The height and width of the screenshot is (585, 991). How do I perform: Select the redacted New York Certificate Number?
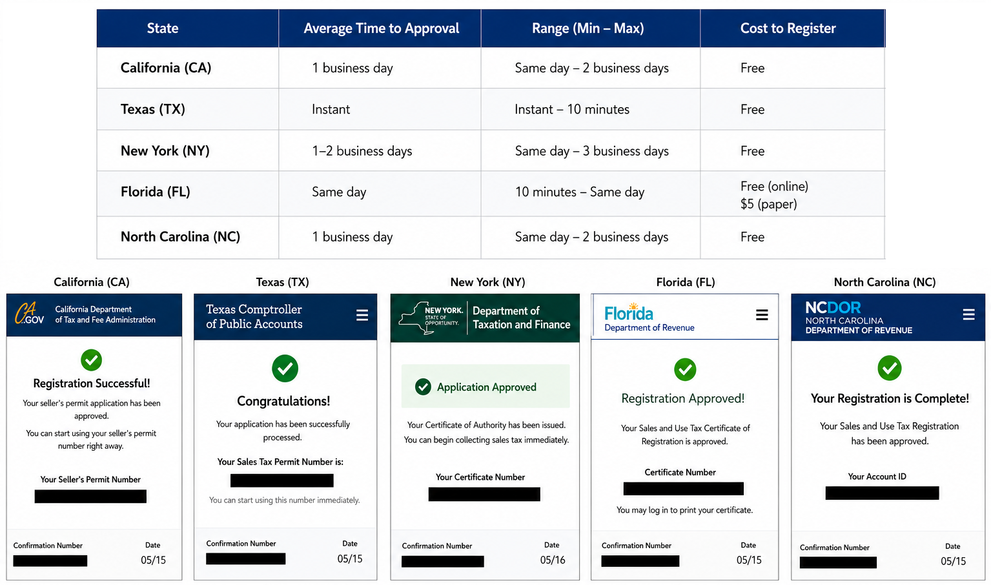tap(484, 494)
